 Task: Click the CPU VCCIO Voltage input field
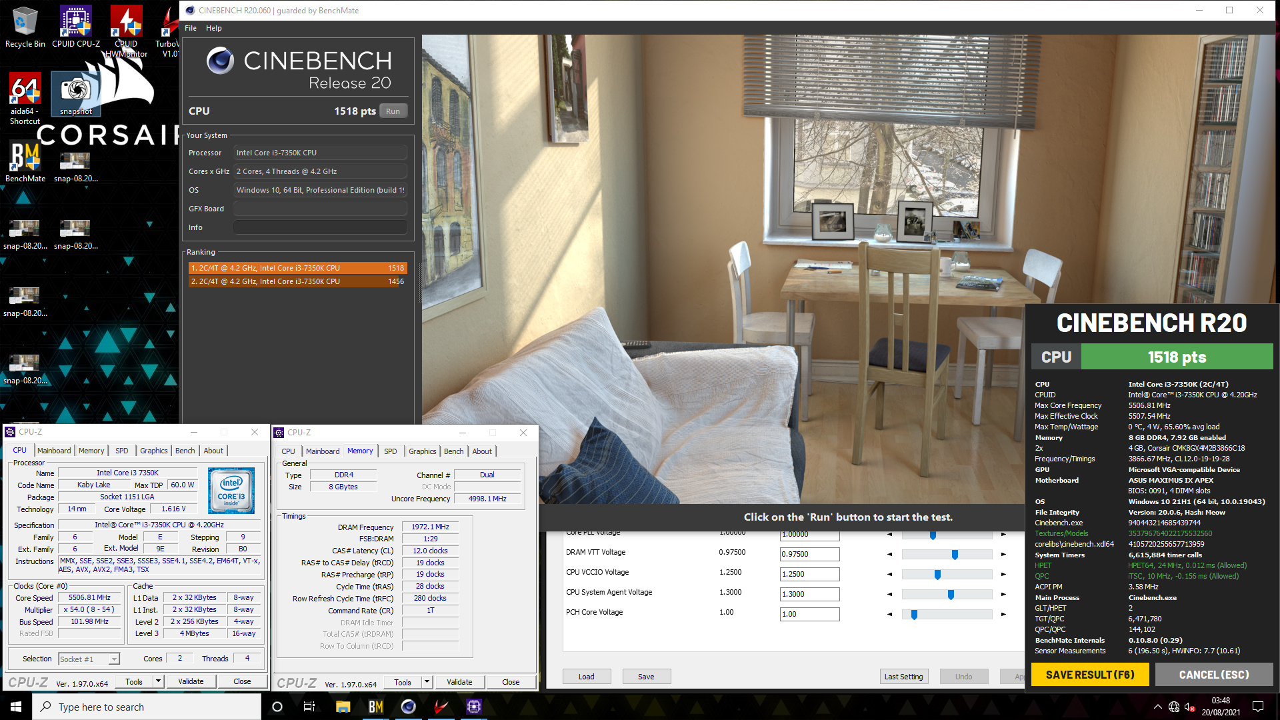tap(809, 574)
